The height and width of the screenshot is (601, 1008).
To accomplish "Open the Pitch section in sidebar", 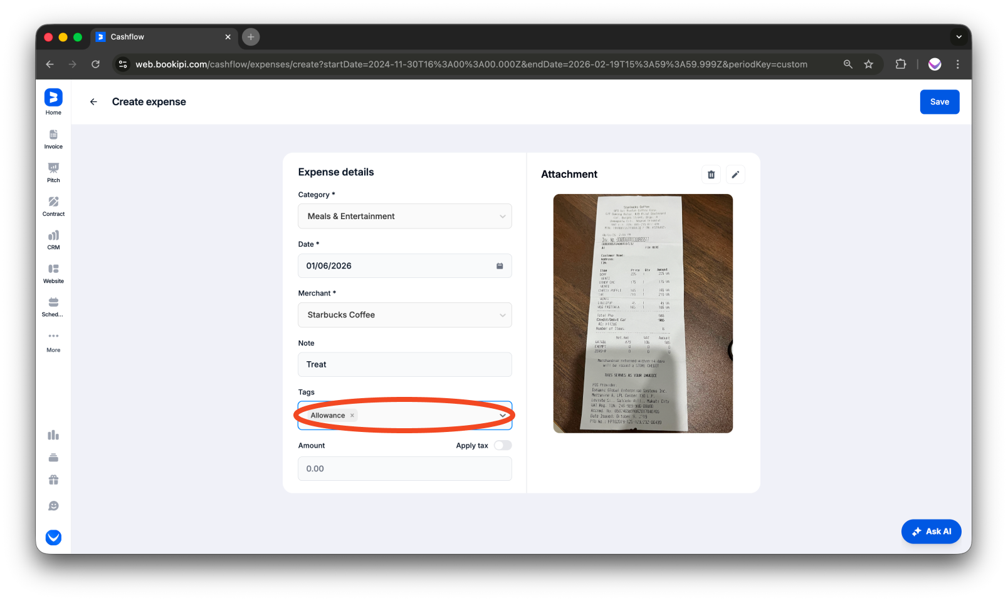I will 53,173.
